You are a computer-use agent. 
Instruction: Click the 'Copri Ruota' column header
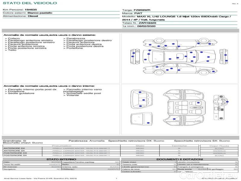pos(219,146)
